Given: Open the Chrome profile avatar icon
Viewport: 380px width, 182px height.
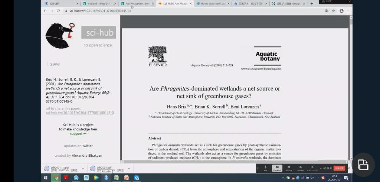Looking at the screenshot, I should [341, 11].
